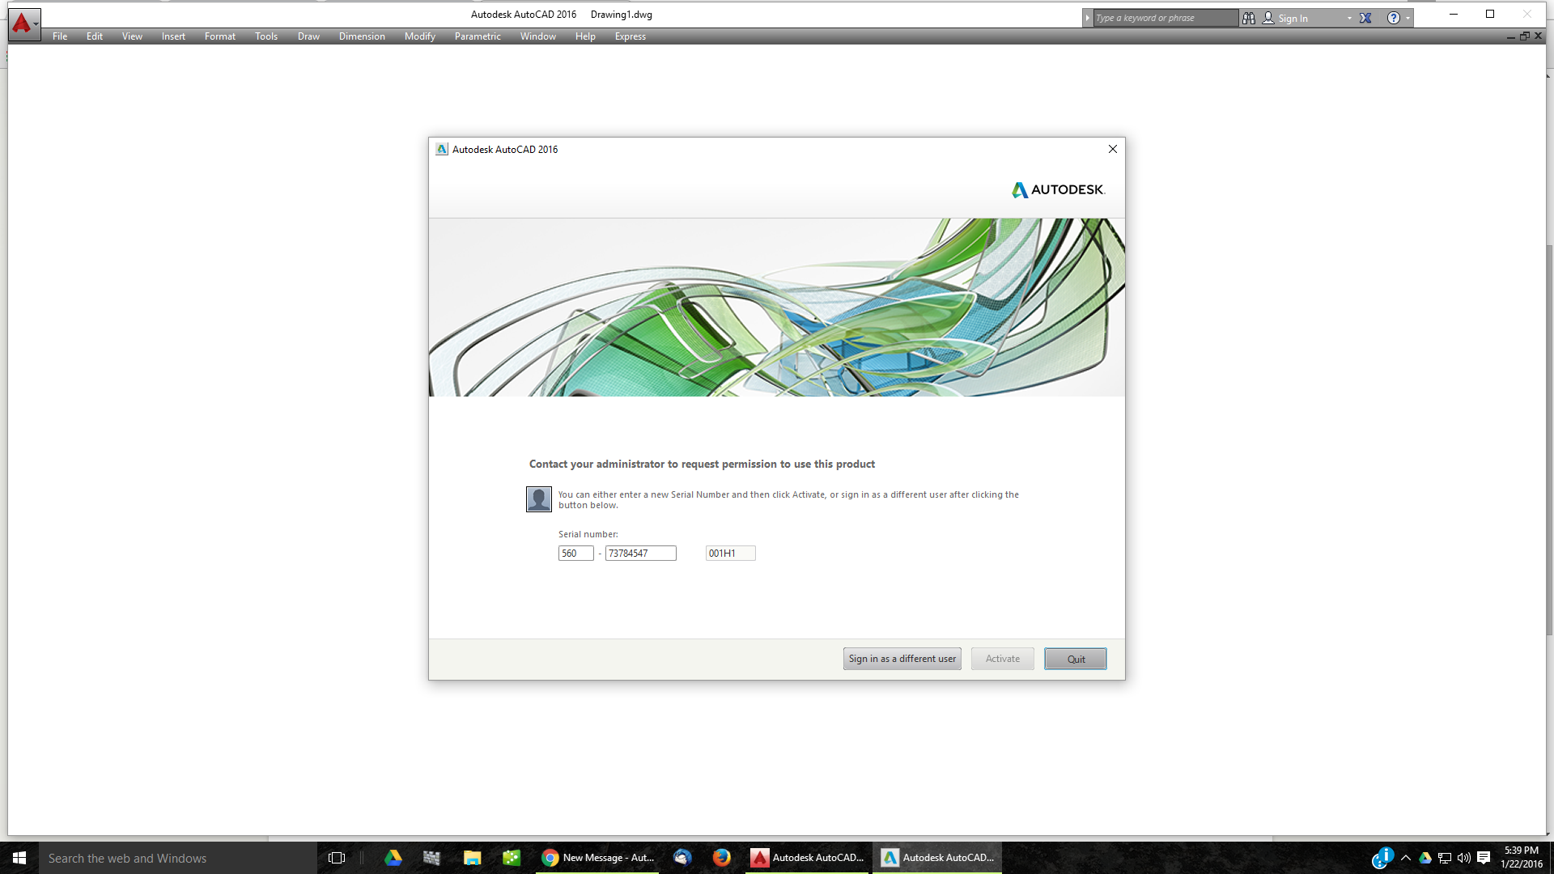Screen dimensions: 1554x874
Task: Open the 'View' menu in menu bar
Action: [131, 36]
